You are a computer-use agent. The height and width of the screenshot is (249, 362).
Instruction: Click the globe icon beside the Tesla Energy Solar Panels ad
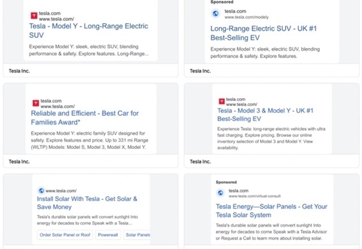tap(220, 192)
